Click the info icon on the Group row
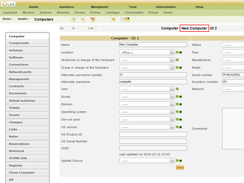 pyautogui.click(x=177, y=97)
